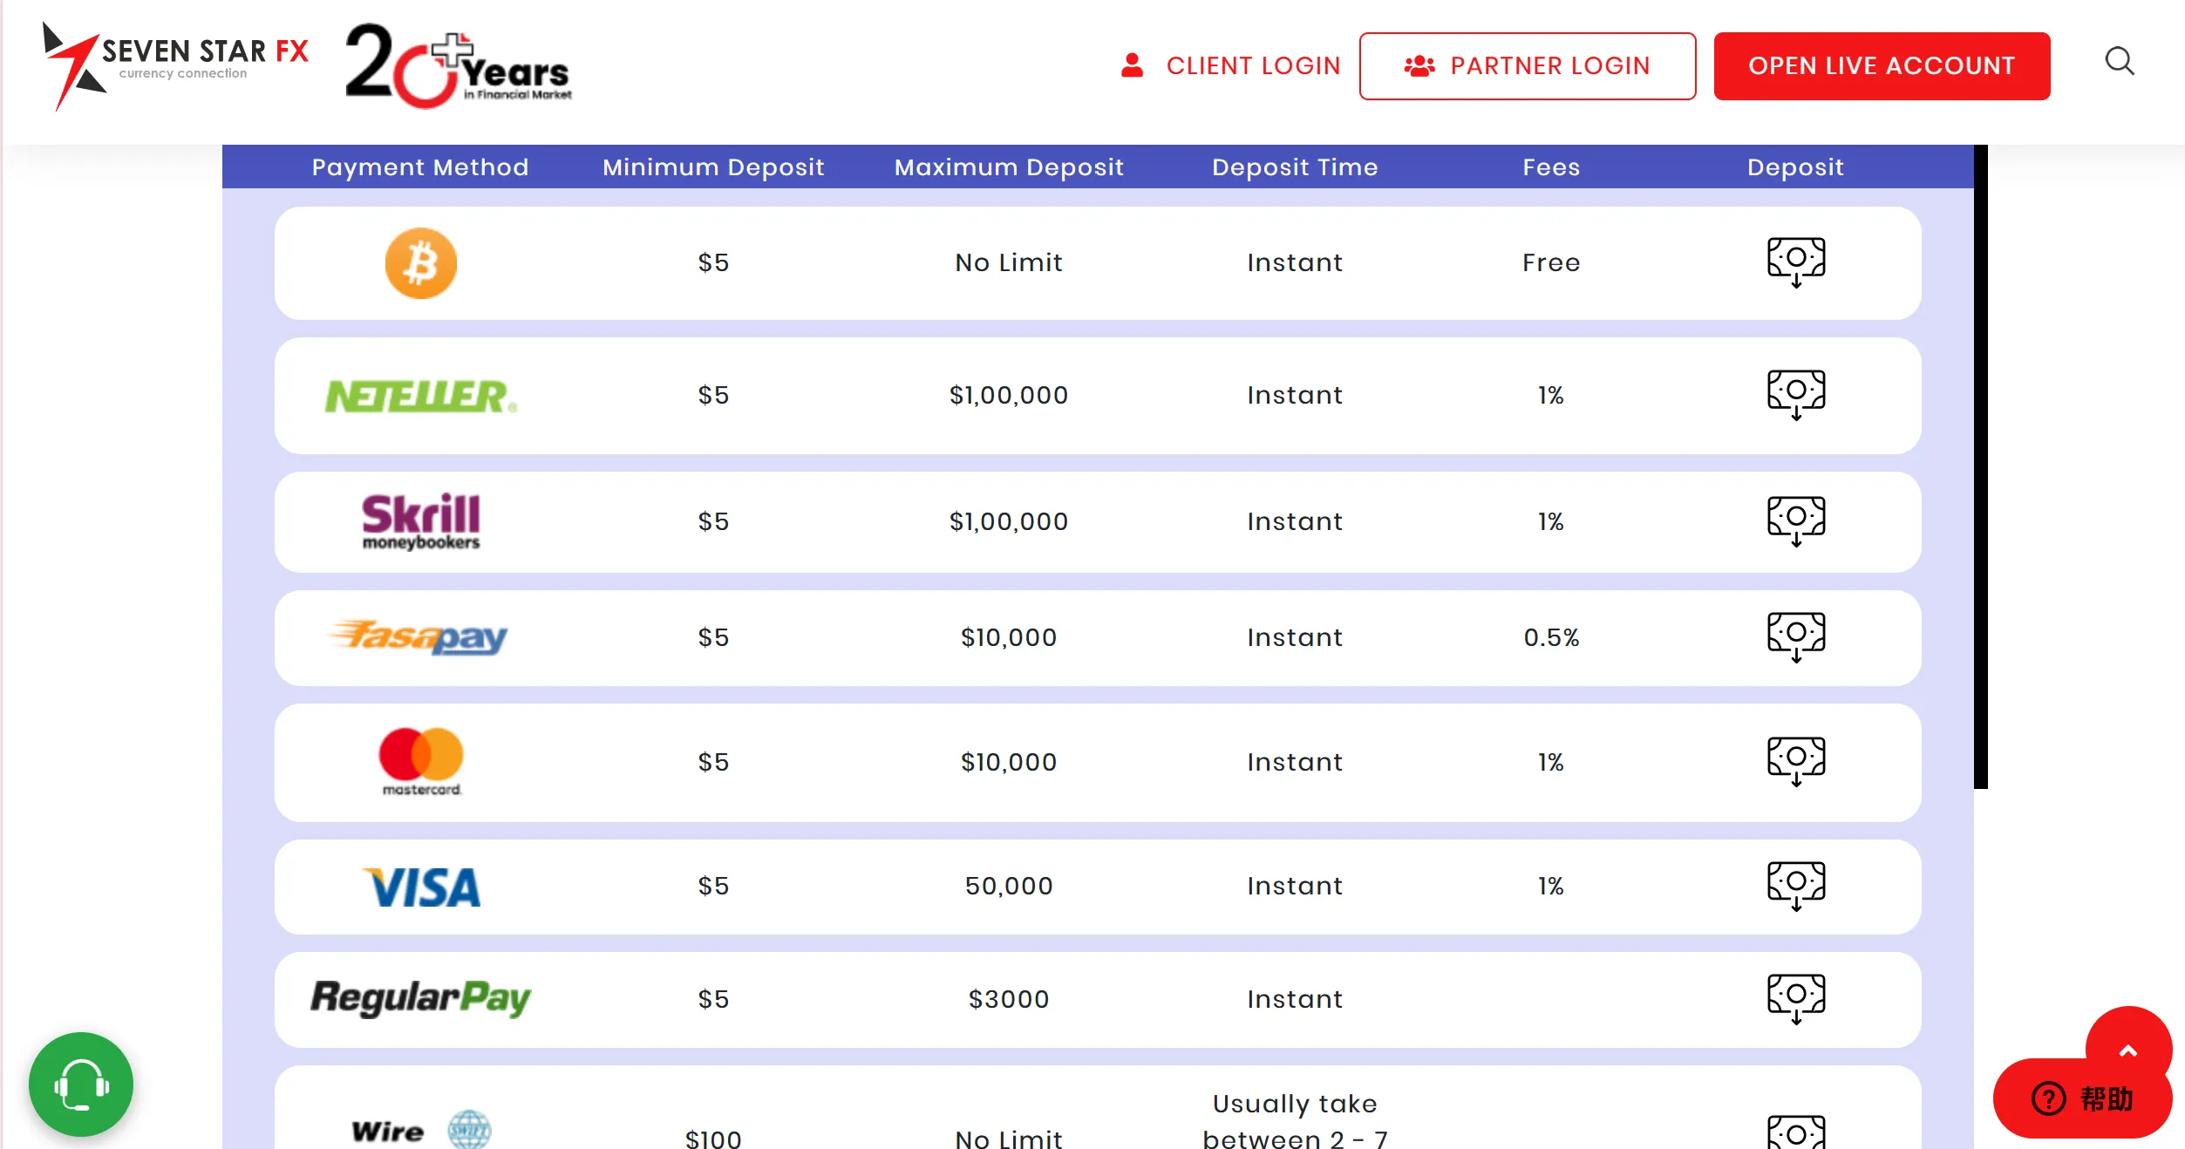Click the Fees column header
Image resolution: width=2185 pixels, height=1149 pixels.
1551,167
